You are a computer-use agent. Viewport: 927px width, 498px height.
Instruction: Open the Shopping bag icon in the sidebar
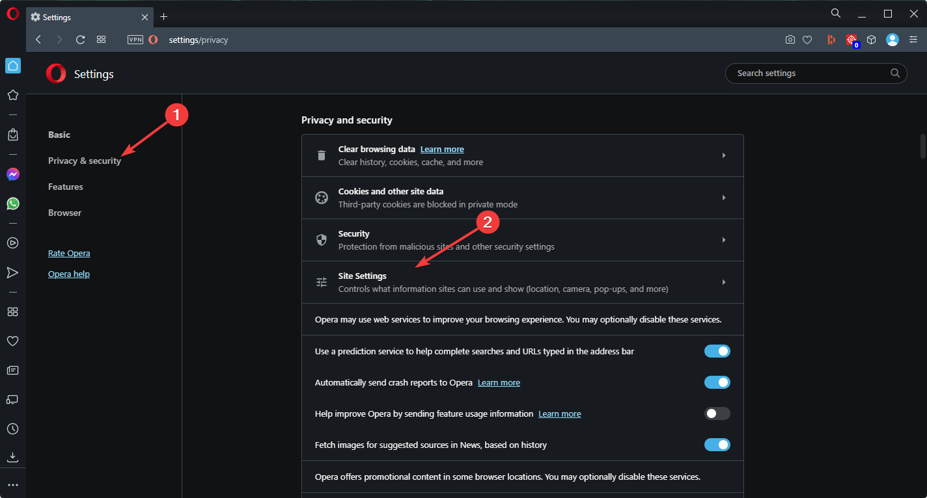click(x=13, y=135)
